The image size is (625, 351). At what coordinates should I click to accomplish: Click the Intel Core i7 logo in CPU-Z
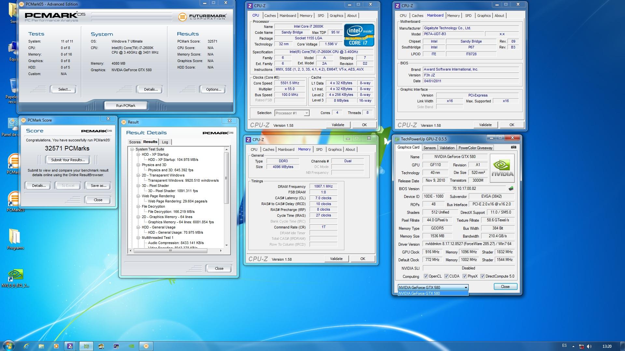pos(359,35)
